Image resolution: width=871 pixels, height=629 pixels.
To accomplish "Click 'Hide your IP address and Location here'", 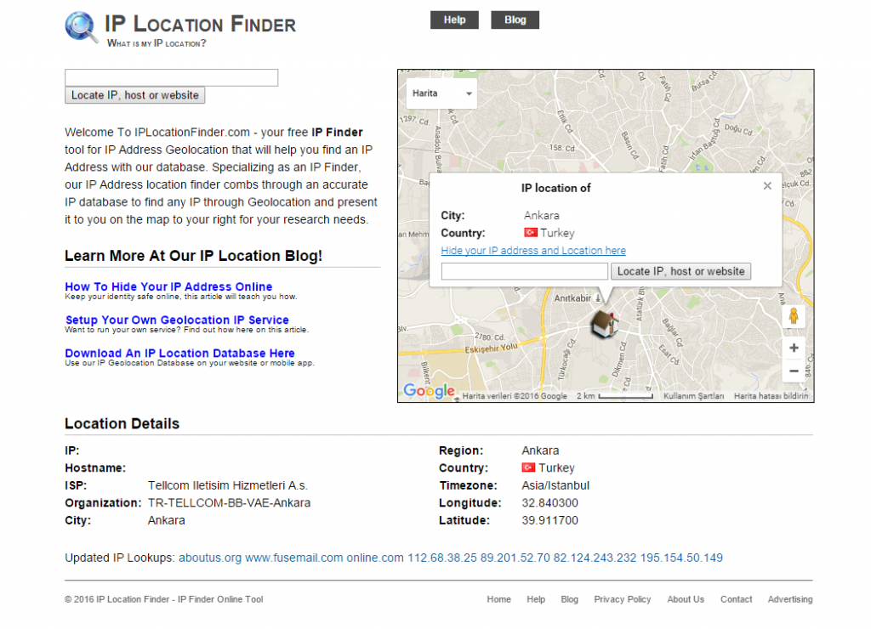I will click(533, 251).
